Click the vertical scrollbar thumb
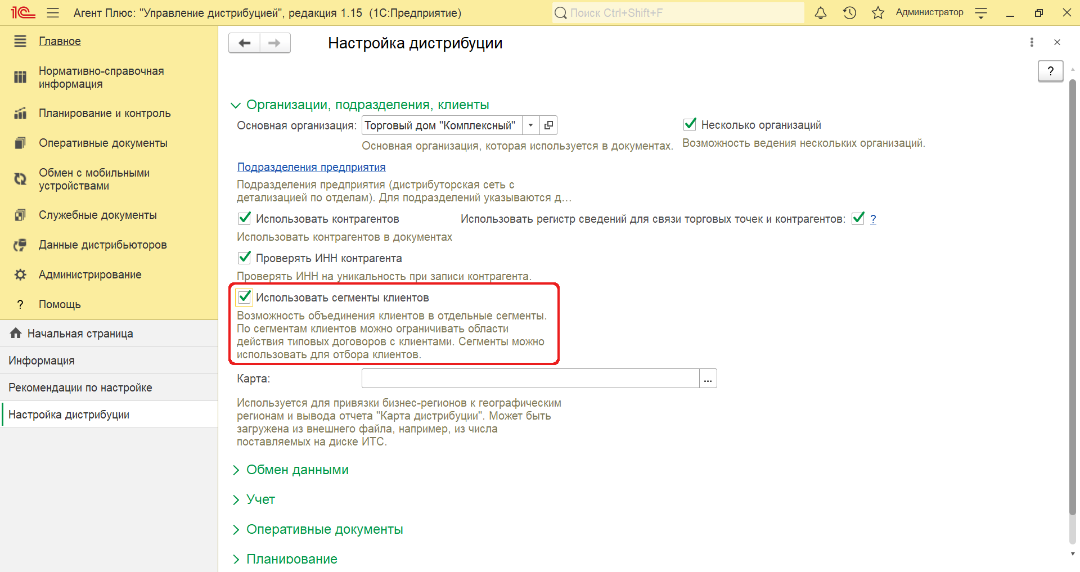Image resolution: width=1080 pixels, height=572 pixels. [1073, 297]
